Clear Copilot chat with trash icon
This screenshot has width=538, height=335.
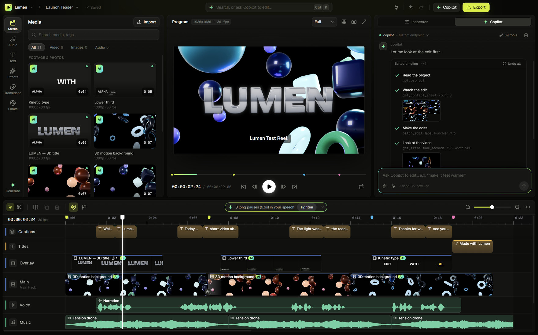(526, 35)
